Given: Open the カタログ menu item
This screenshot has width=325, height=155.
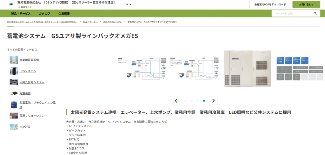Looking at the screenshot, I should (44, 14).
